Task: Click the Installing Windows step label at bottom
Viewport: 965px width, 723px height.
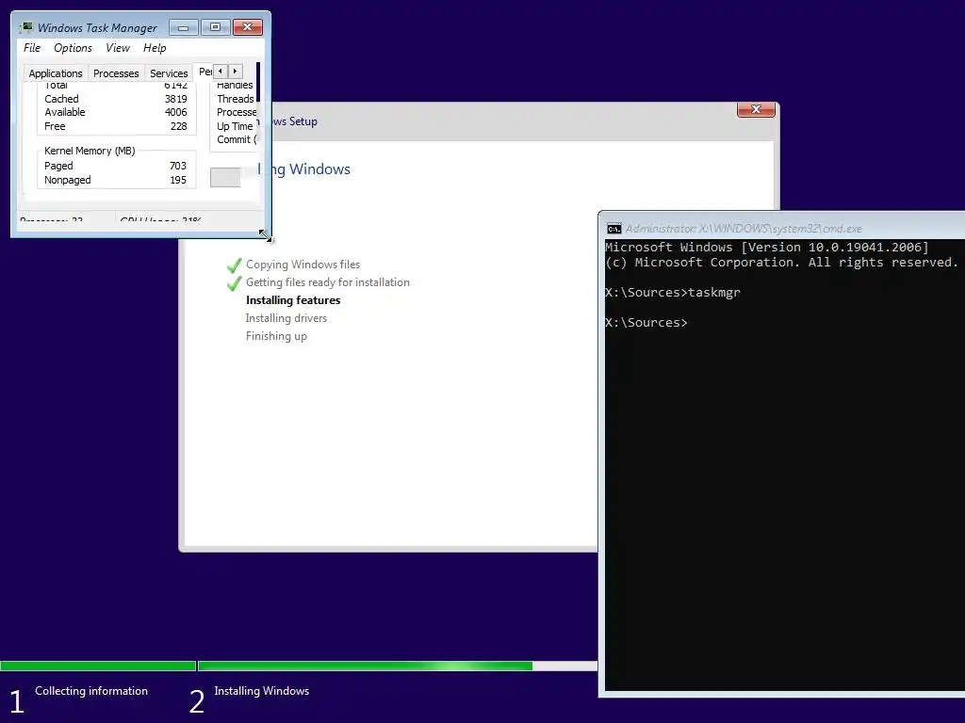Action: tap(262, 691)
